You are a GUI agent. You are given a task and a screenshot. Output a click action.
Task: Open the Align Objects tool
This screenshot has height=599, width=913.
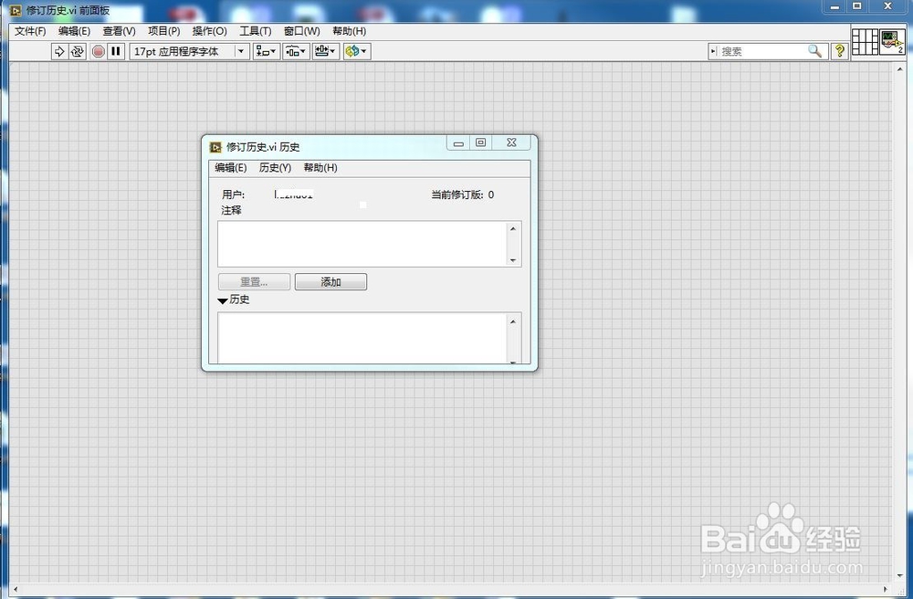(266, 51)
